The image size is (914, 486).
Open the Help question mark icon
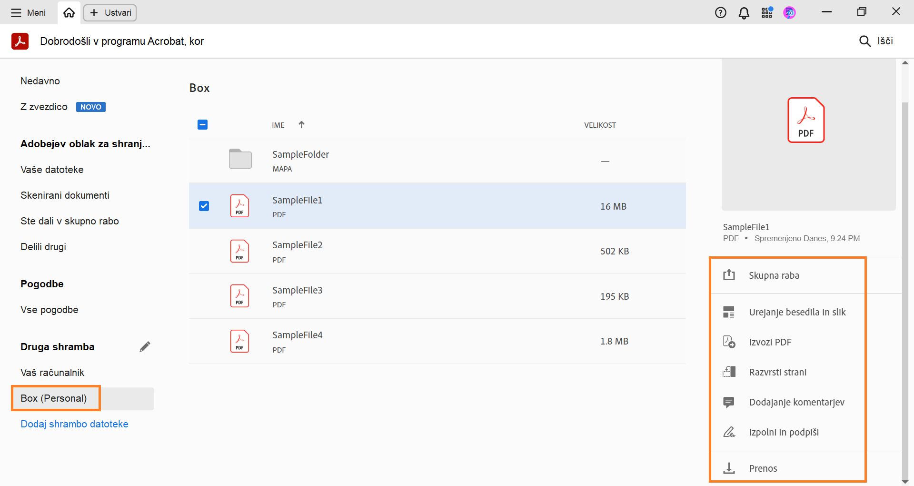point(720,13)
